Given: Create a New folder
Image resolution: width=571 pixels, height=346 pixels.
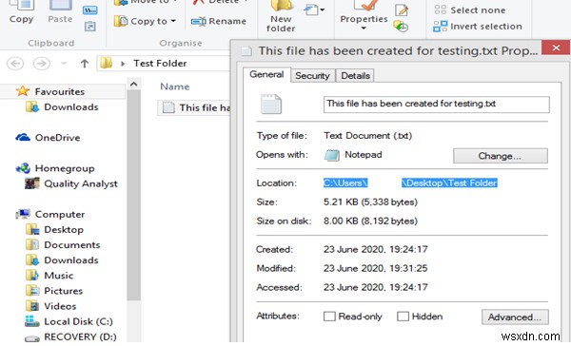Looking at the screenshot, I should coord(281,16).
